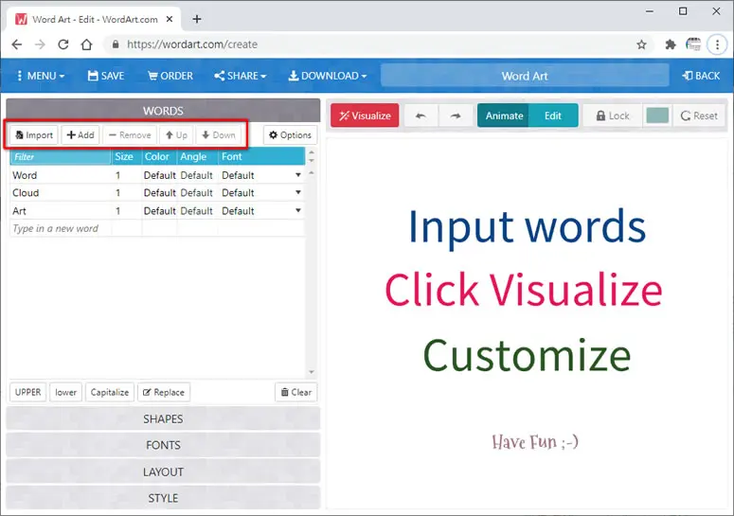Click the undo arrow button
Screen dimensions: 734x516
pos(421,116)
